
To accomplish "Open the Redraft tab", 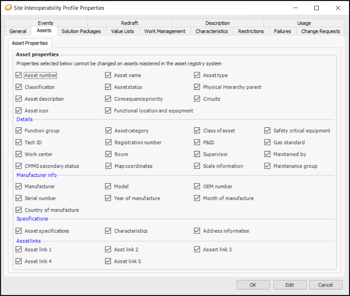I will point(129,23).
